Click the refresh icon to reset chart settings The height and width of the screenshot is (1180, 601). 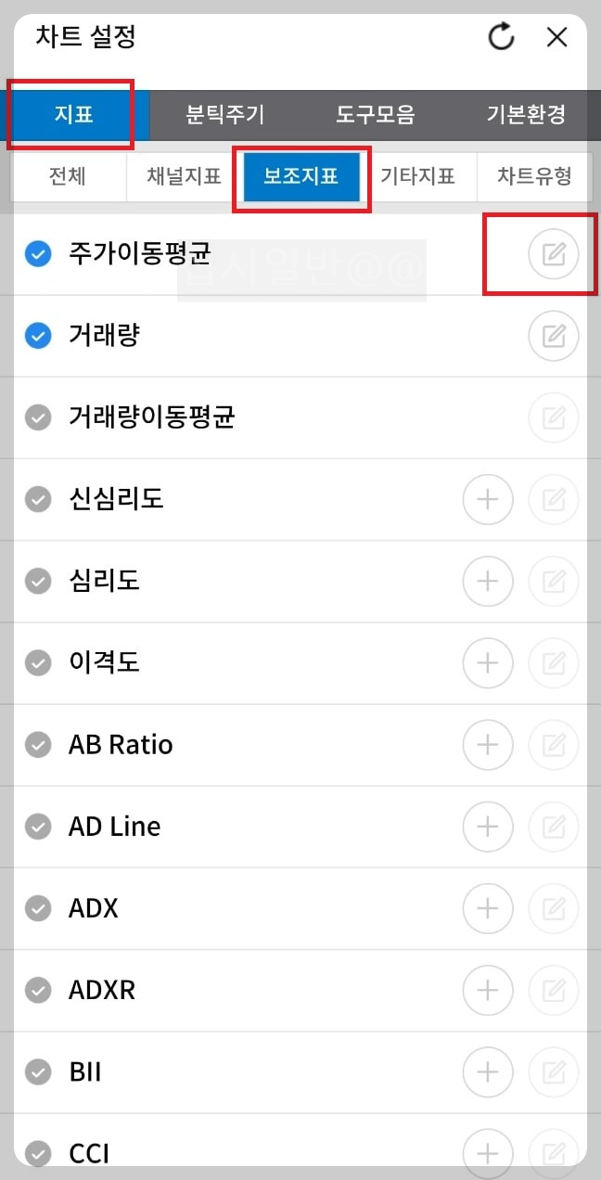[500, 37]
